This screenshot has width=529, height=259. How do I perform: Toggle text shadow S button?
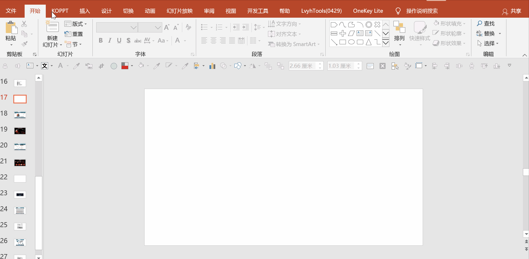[x=128, y=41]
